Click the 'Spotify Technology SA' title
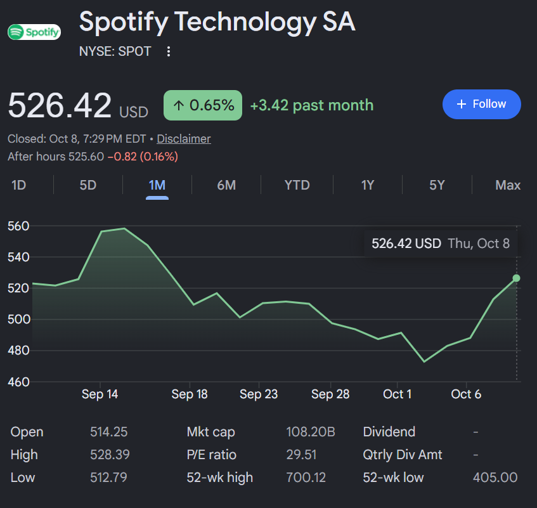Image resolution: width=537 pixels, height=508 pixels. pyautogui.click(x=217, y=22)
